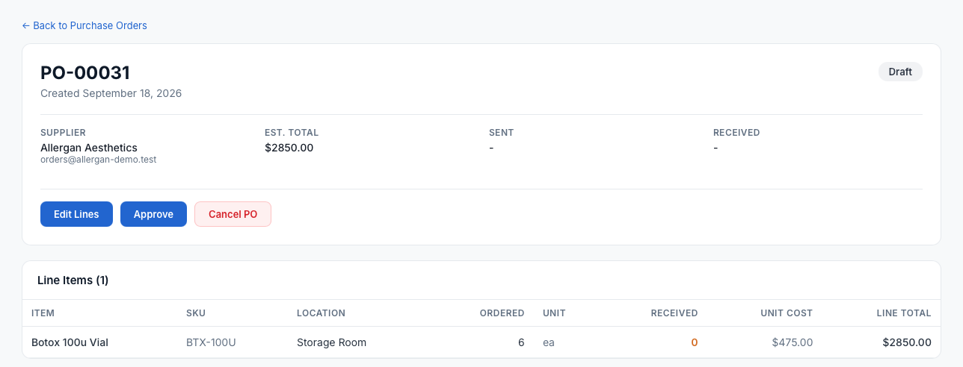Click the unit cost $475.00
963x367 pixels.
pos(793,342)
